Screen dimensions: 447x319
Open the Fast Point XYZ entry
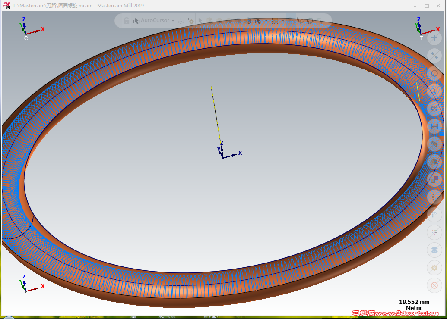[181, 21]
